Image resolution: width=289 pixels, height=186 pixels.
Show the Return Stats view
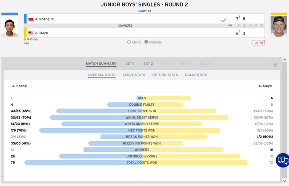165,75
